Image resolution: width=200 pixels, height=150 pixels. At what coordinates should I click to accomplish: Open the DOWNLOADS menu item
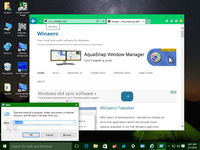click(98, 73)
